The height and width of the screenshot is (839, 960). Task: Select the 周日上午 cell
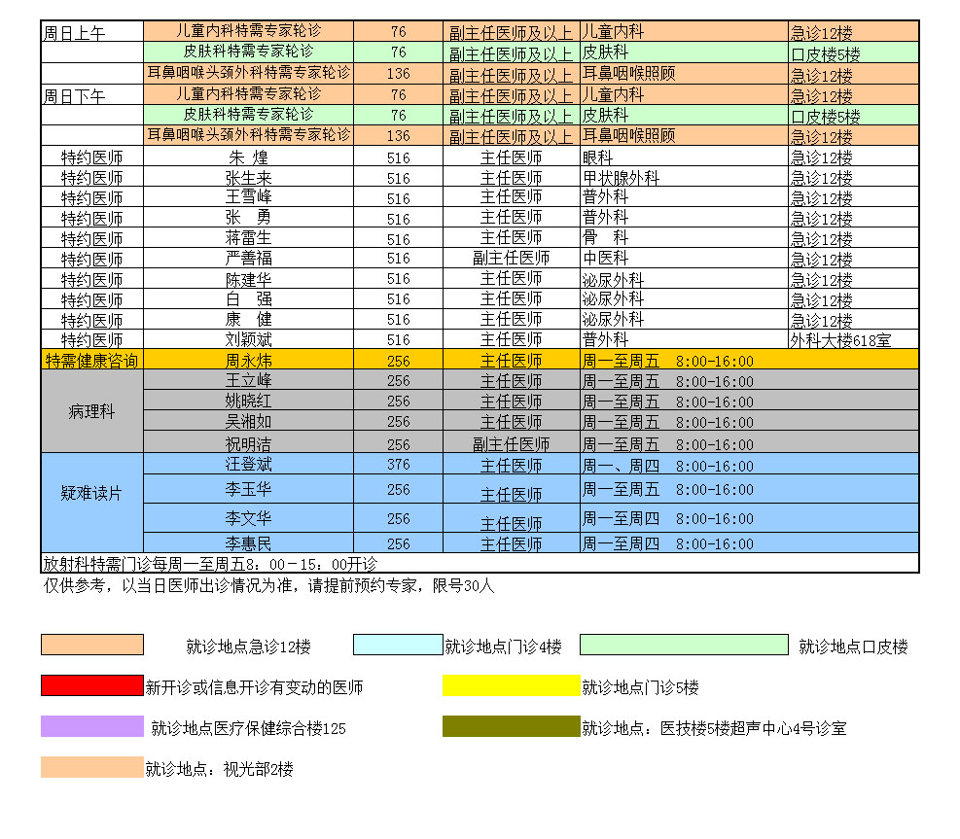(92, 32)
